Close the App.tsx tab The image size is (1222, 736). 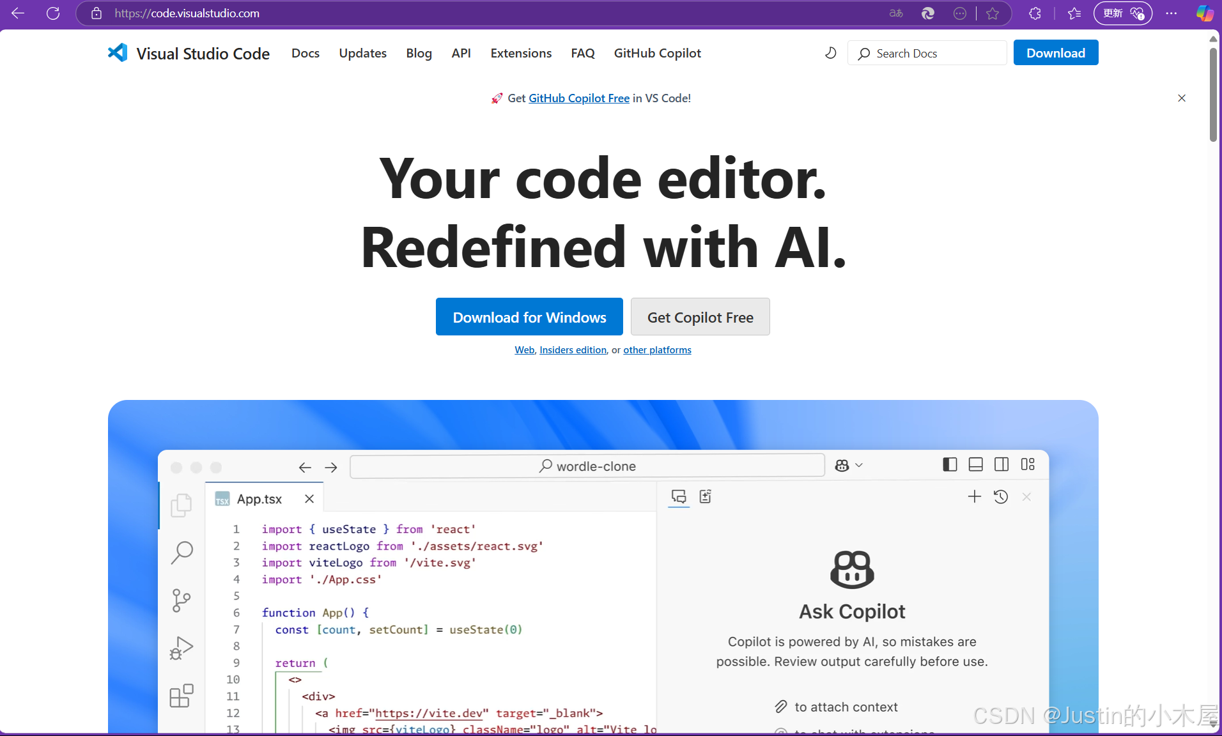coord(309,499)
